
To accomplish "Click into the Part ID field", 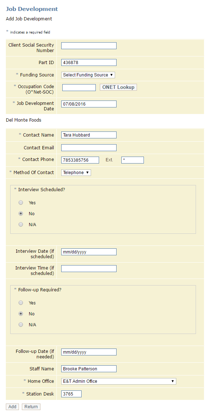I will click(x=89, y=63).
